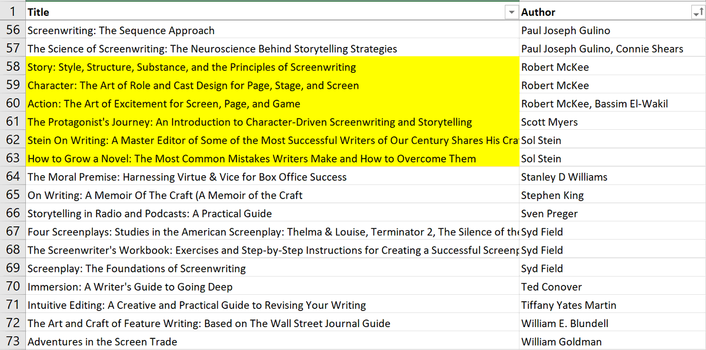Select author cell 'Tiffany Yates Martin'

(612, 305)
